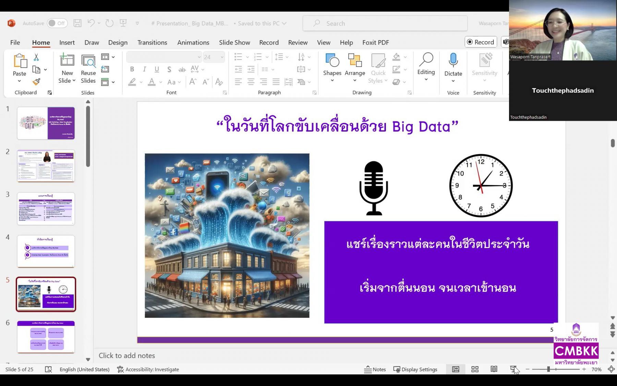Expand Font group dialog launcher
The image size is (617, 386).
pyautogui.click(x=225, y=93)
